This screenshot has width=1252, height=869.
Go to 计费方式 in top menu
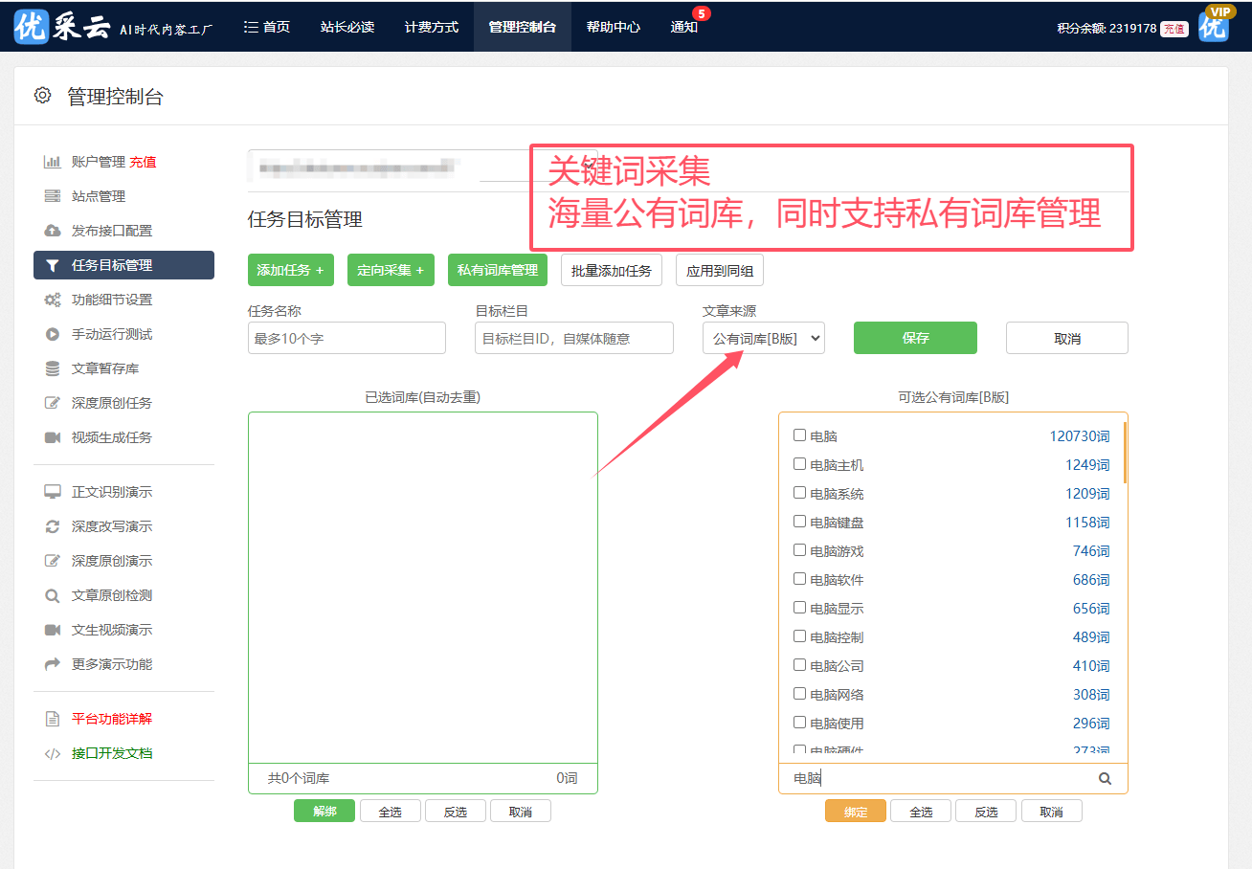click(x=431, y=27)
